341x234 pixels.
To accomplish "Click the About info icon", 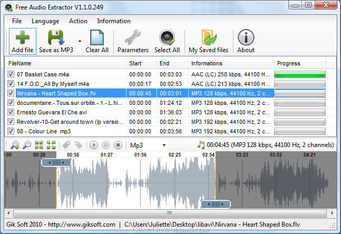I will pos(246,37).
